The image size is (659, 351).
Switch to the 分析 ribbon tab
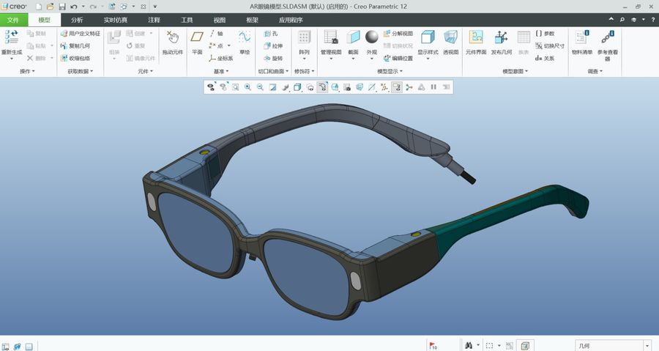(77, 20)
